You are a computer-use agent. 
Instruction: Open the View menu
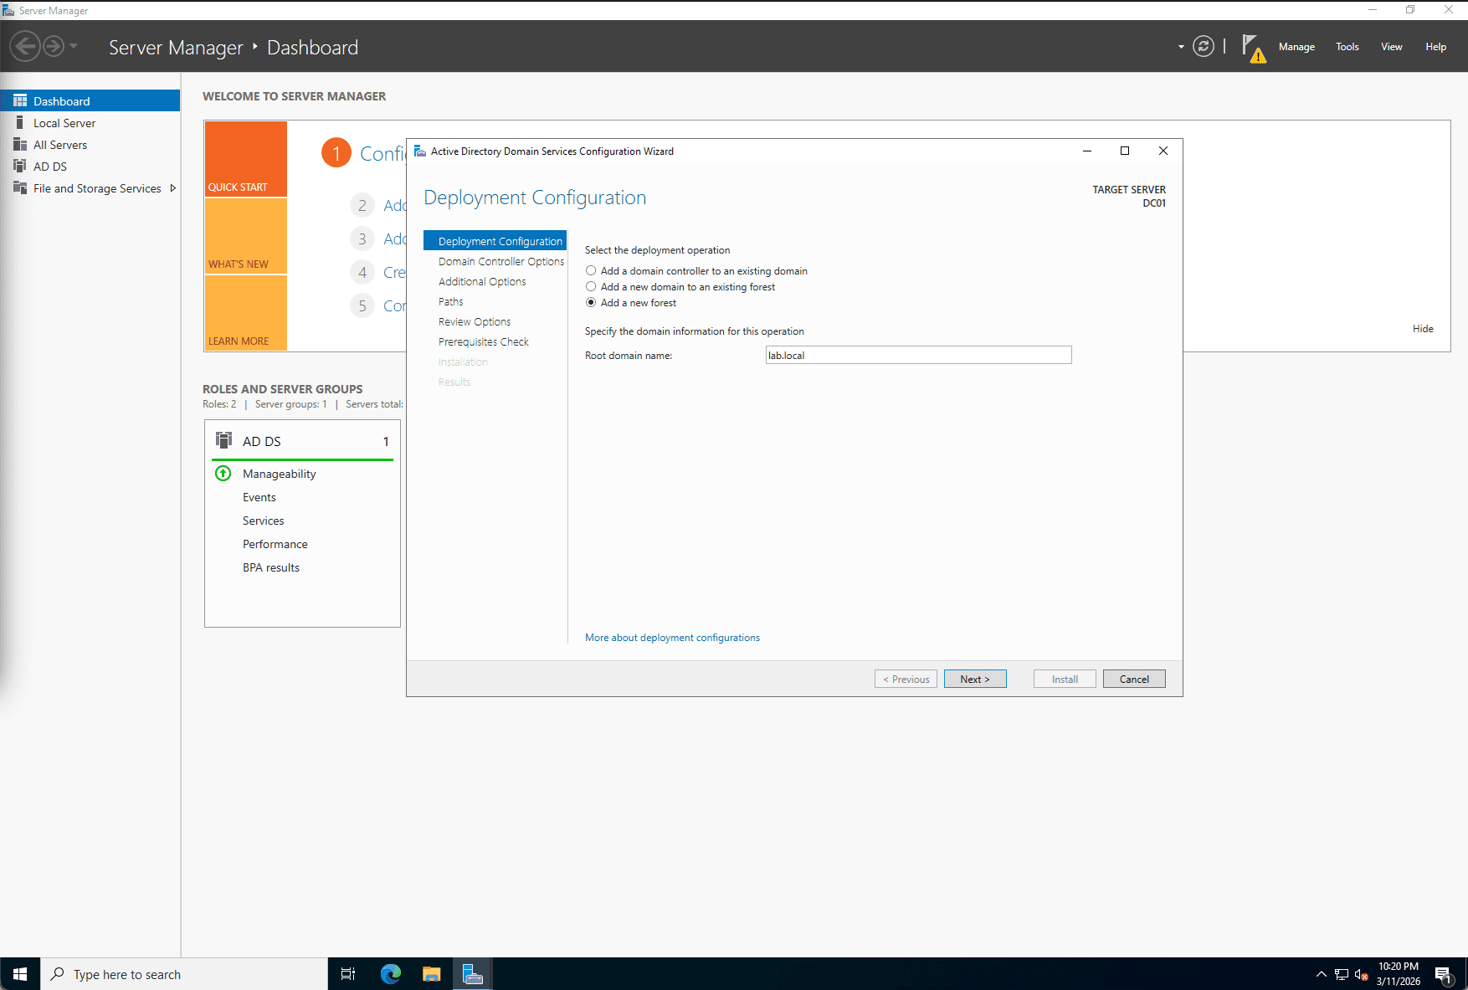pos(1391,47)
